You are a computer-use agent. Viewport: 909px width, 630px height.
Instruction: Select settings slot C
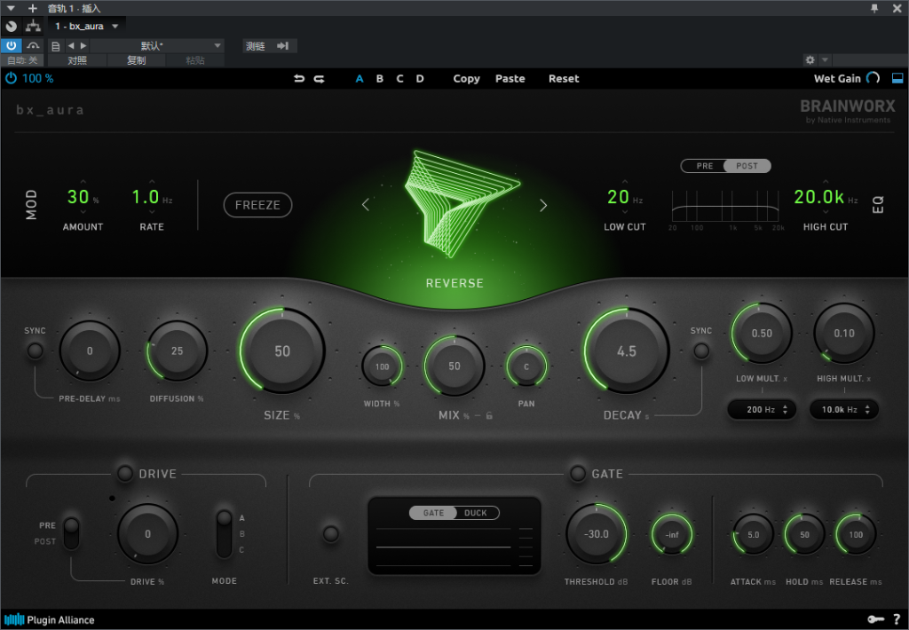(400, 79)
